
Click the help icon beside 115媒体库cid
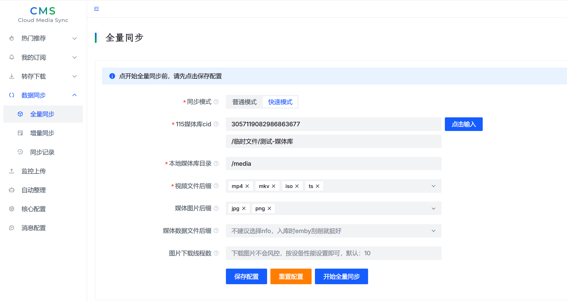[216, 124]
